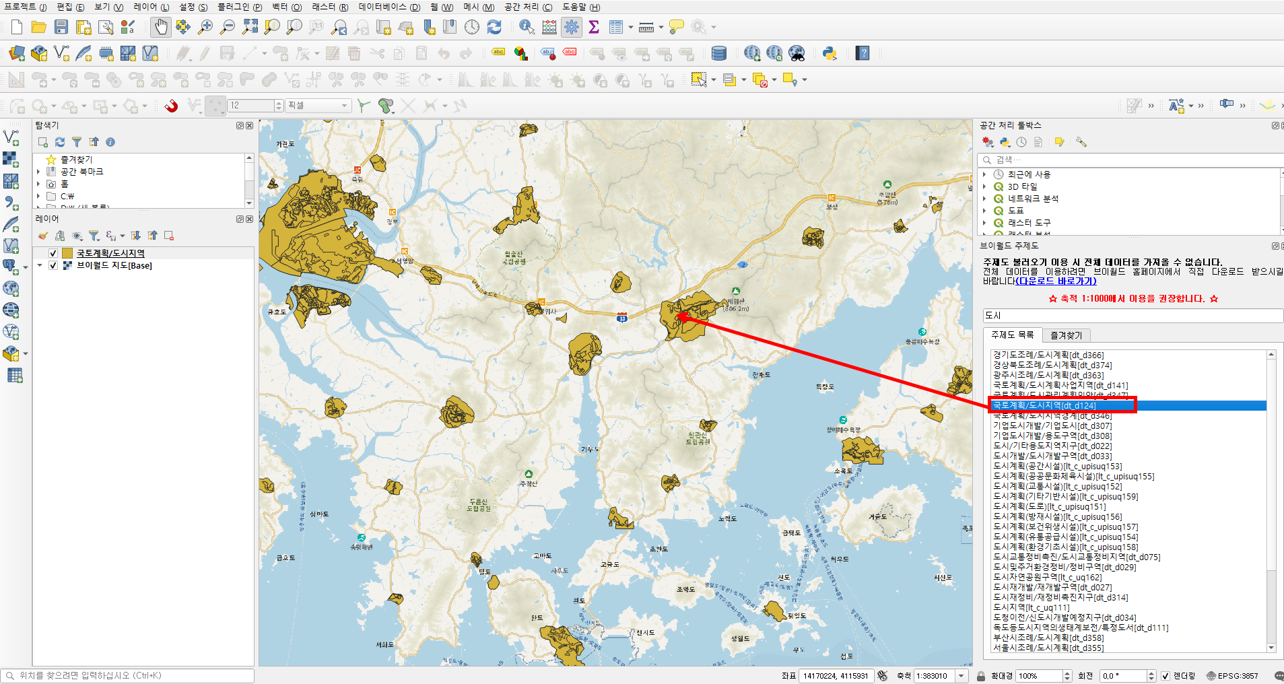This screenshot has width=1284, height=684.
Task: Click the Refresh map icon
Action: pyautogui.click(x=494, y=27)
